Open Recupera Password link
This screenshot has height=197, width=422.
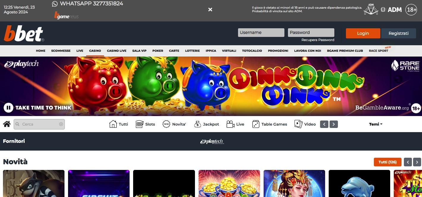click(318, 40)
